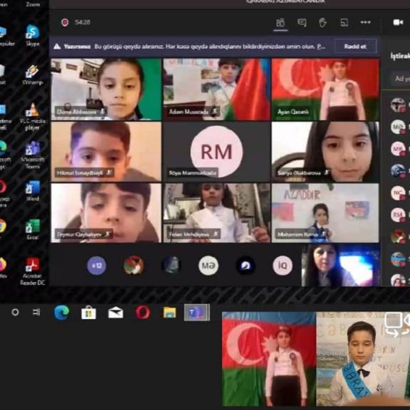Launch Microsoft Edge from taskbar
Image resolution: width=410 pixels, height=410 pixels.
(x=61, y=312)
